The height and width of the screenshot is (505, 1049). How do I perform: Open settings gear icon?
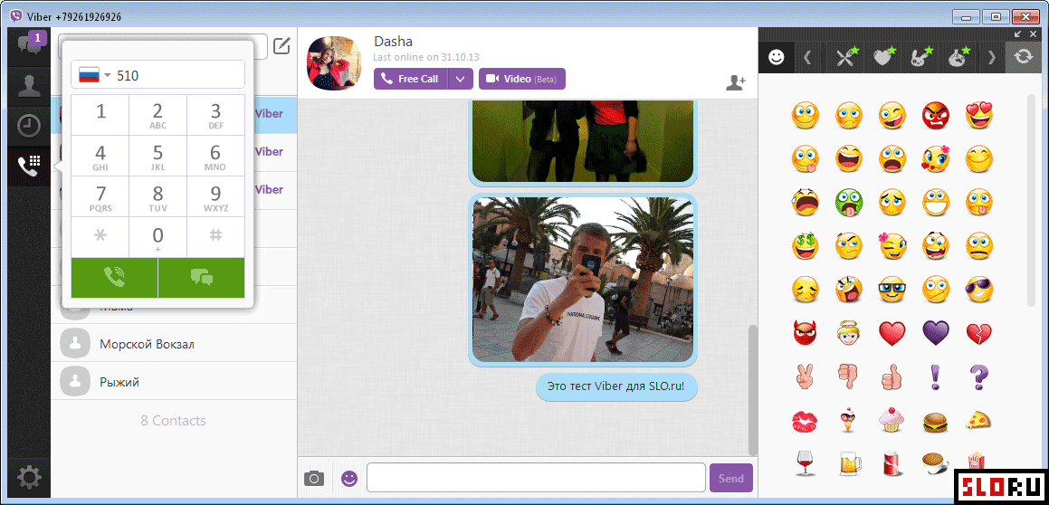pos(30,477)
